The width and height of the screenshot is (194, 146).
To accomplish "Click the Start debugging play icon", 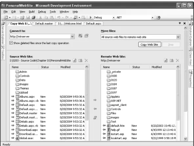I will [90, 17].
